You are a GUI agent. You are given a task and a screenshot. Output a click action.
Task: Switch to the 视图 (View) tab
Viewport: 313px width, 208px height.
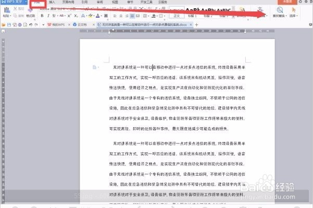tap(115, 2)
